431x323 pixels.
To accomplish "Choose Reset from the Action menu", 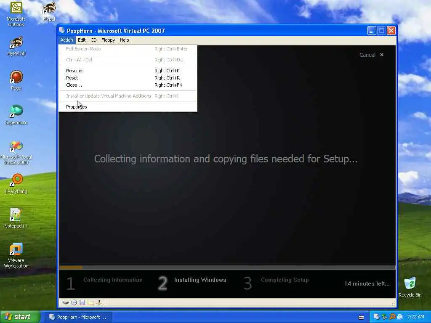I will (x=128, y=78).
